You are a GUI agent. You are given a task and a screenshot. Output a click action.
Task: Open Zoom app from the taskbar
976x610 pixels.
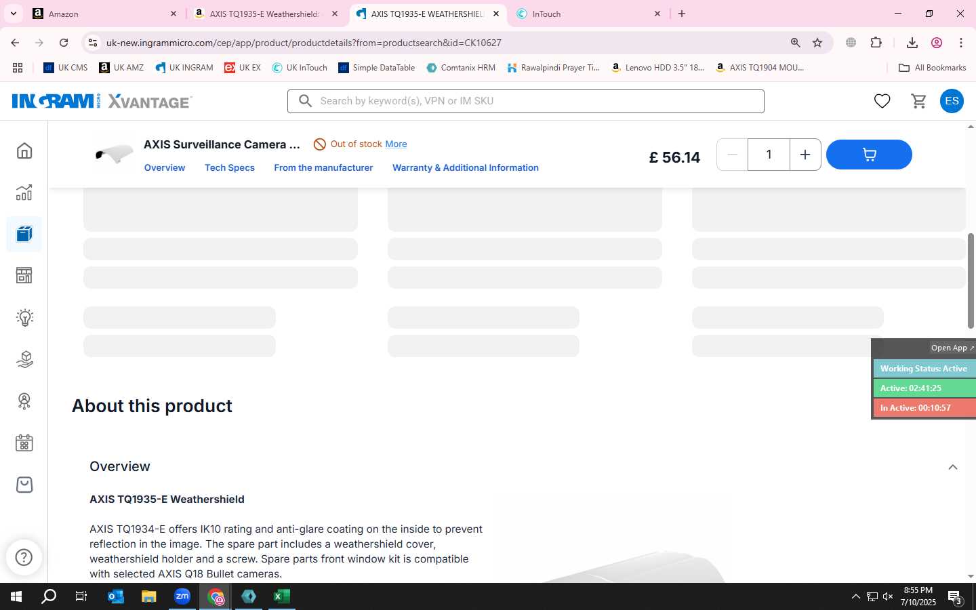point(182,596)
